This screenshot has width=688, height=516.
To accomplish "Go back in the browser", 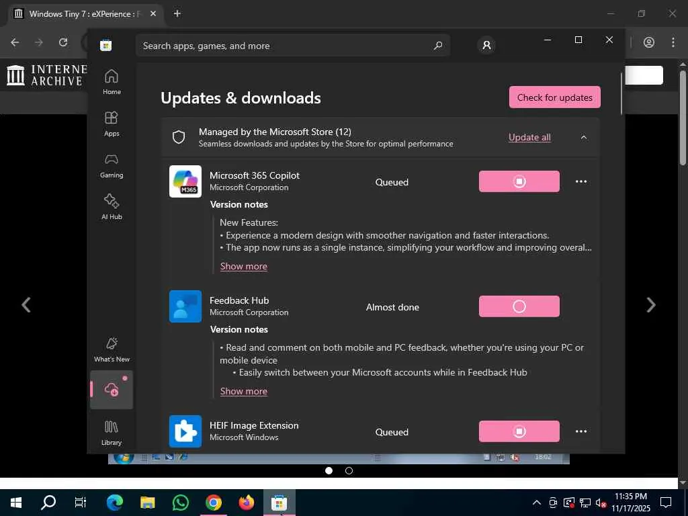I will (x=15, y=42).
